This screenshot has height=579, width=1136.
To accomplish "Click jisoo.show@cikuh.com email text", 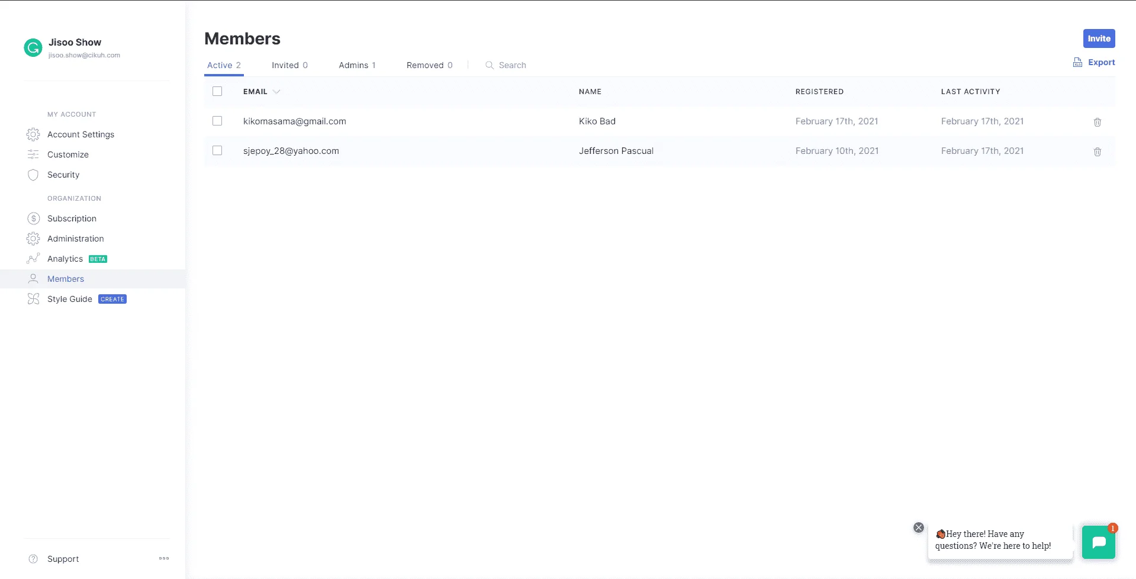I will pyautogui.click(x=84, y=55).
